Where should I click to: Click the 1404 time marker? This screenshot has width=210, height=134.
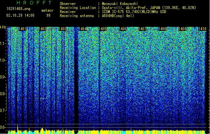tap(83, 29)
